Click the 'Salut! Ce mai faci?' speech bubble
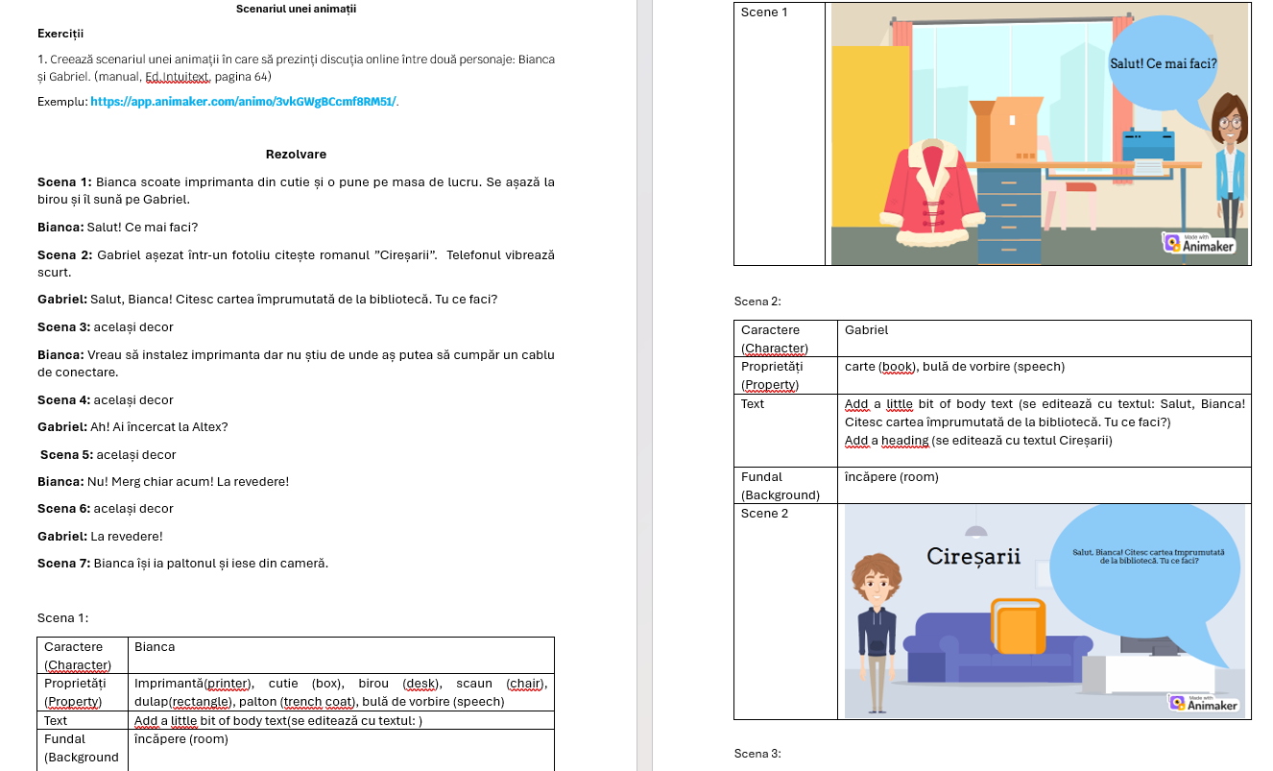 [x=1163, y=65]
